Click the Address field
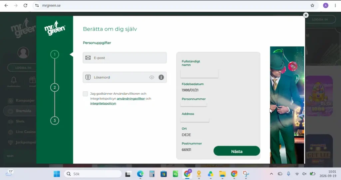Screen dimensions: 341x180 [x=194, y=119]
